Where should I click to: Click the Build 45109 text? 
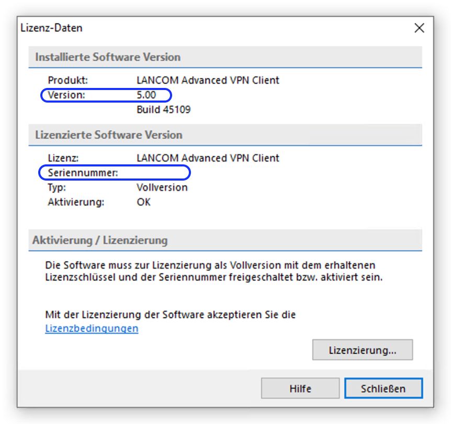click(x=163, y=109)
